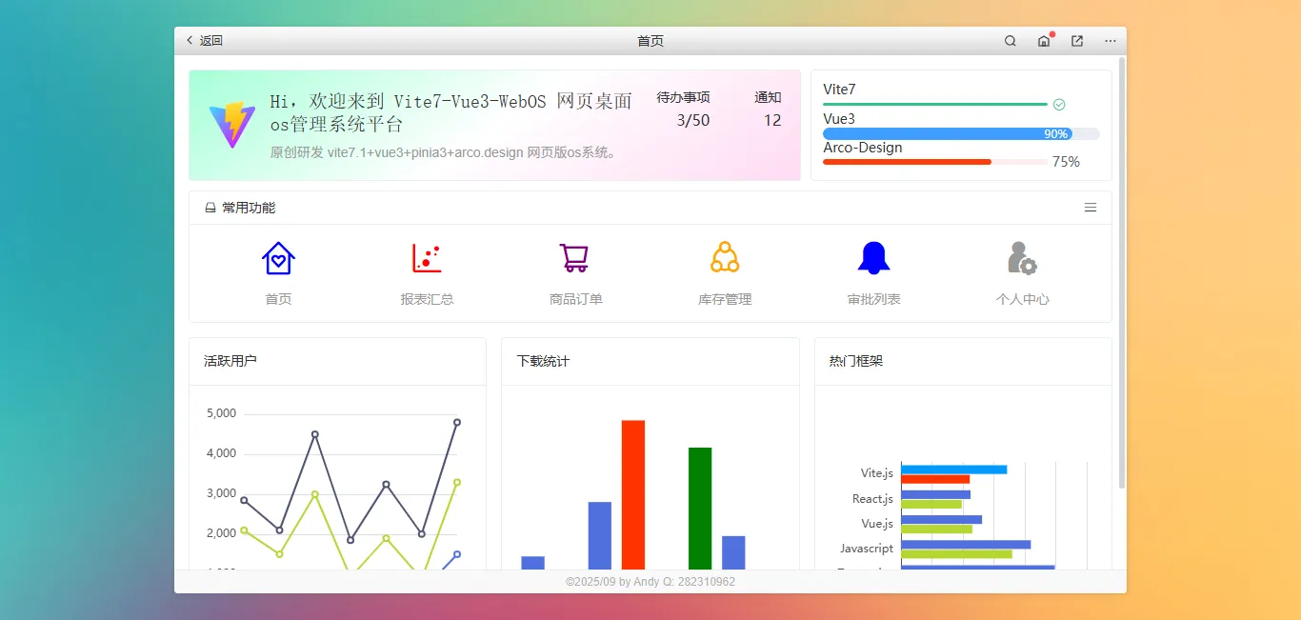Click the Vite lightning logo

coord(232,125)
